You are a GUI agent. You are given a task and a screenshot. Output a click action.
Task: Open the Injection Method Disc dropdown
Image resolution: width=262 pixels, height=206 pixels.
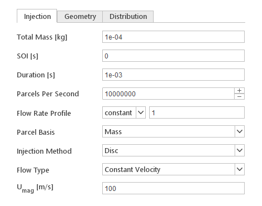pos(173,150)
